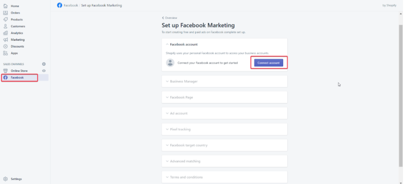The width and height of the screenshot is (405, 184).
Task: Click the Discounts badge icon
Action: pyautogui.click(x=6, y=46)
